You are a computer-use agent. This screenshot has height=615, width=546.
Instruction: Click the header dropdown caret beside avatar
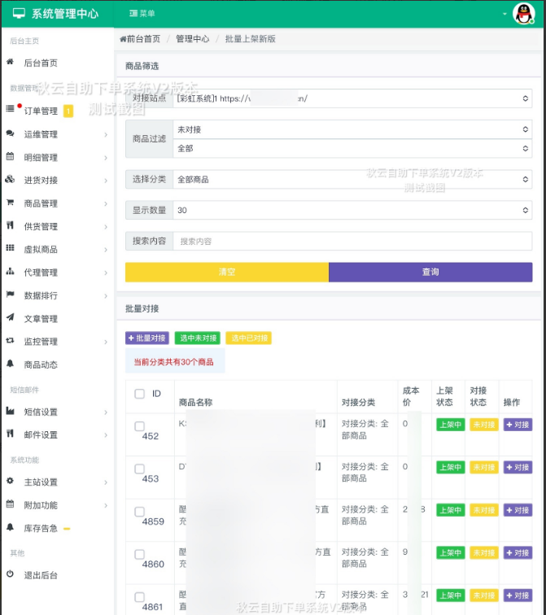point(505,14)
